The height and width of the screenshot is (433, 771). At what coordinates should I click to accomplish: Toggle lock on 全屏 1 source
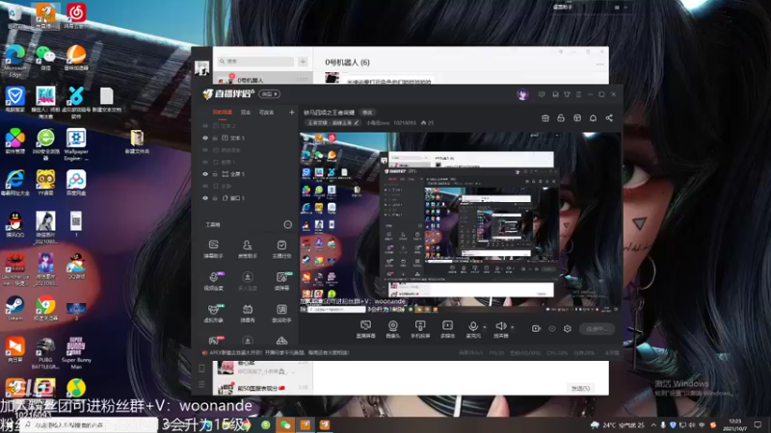(x=215, y=174)
